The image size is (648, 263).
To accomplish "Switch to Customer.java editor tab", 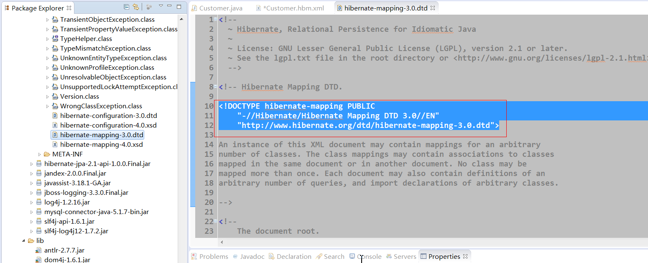I will (x=217, y=8).
